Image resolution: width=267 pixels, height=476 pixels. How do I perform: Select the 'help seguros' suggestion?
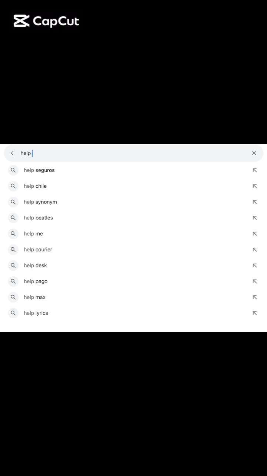click(x=39, y=170)
